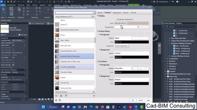Collapse Surface Pattern Foreground subsection
Viewport: 197px width, 110px height.
[x=100, y=35]
